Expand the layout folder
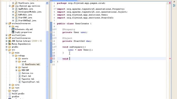Viewport: 177px width, 99px height. [x=16, y=67]
